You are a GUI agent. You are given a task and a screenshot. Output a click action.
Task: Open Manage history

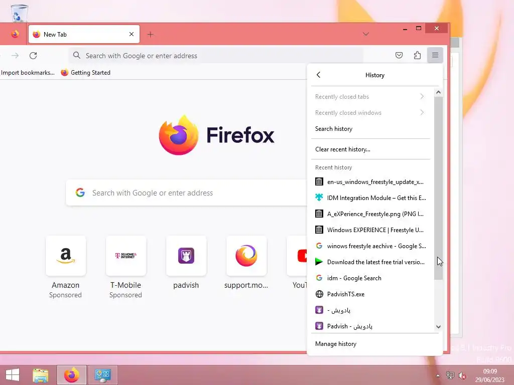click(x=374, y=344)
